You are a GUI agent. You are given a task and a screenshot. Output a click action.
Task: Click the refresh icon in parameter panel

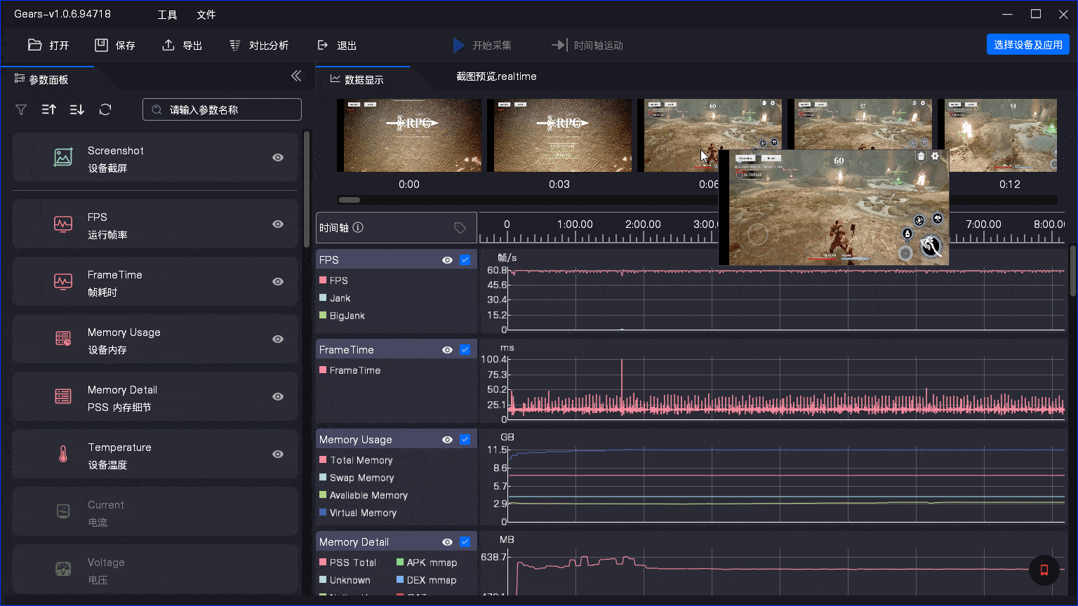click(105, 109)
